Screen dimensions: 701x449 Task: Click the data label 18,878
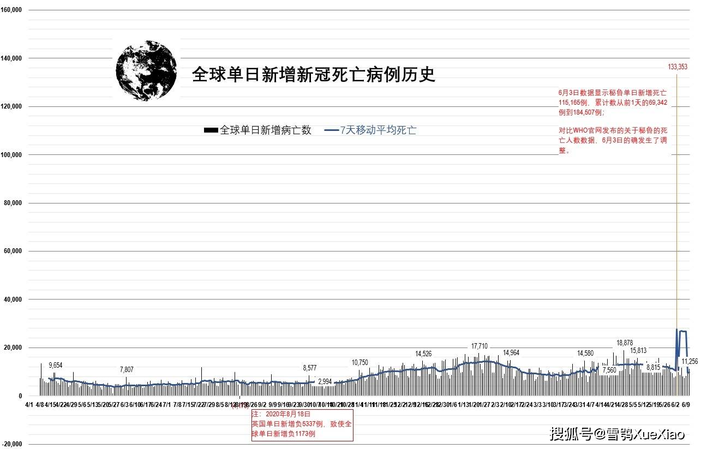click(626, 343)
